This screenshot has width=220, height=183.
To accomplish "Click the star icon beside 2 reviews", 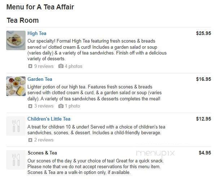I will [30, 140].
